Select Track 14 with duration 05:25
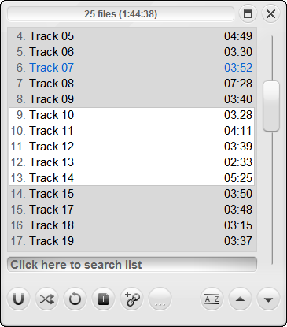The image size is (287, 327). [x=131, y=178]
